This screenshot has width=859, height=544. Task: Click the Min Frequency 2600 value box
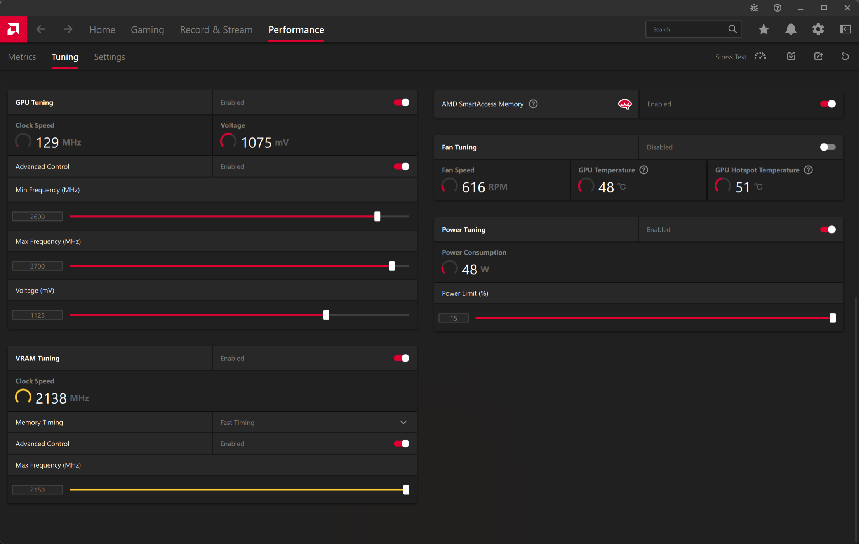click(x=37, y=217)
